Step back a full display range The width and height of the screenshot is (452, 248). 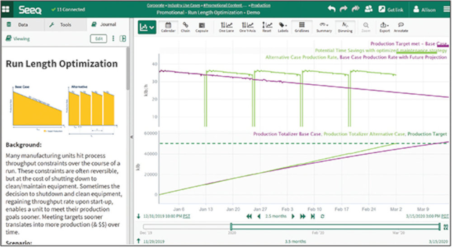[x=249, y=216]
